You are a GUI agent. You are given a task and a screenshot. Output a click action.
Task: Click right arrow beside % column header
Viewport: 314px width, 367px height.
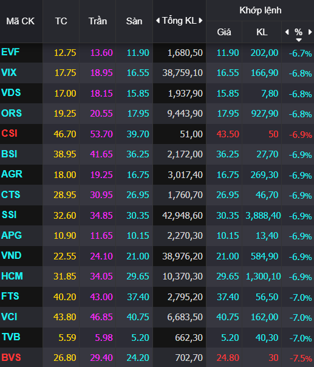[310, 32]
